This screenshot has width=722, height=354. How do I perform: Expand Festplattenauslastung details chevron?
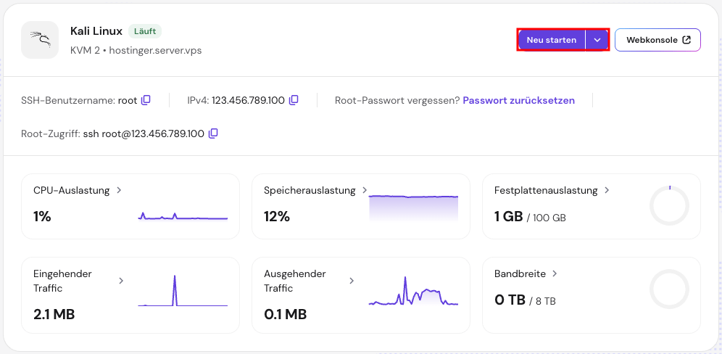pyautogui.click(x=607, y=190)
